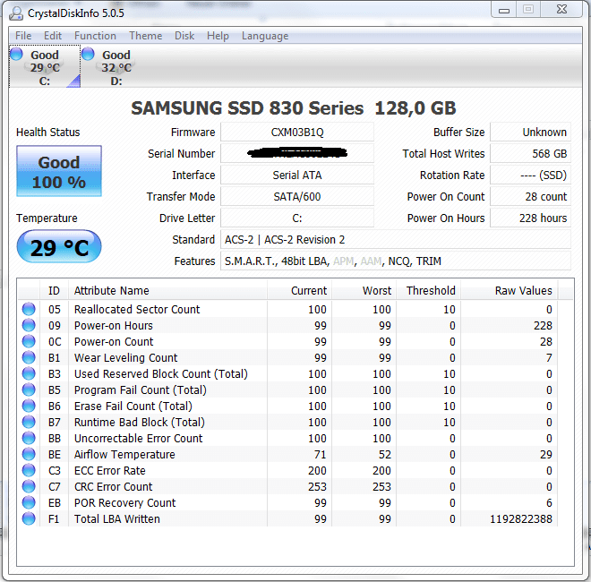Click the Threshold column header
This screenshot has width=591, height=582.
tap(428, 291)
